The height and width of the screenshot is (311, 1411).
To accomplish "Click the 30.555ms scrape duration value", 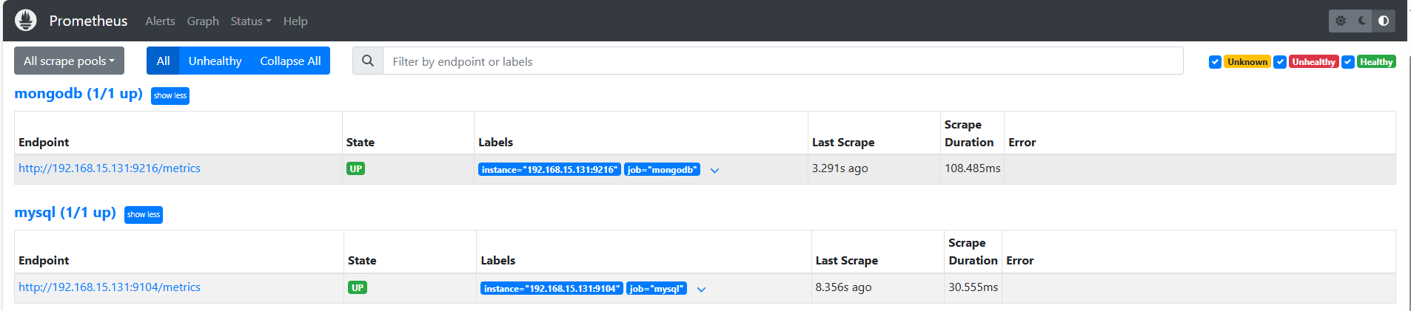I will [973, 287].
